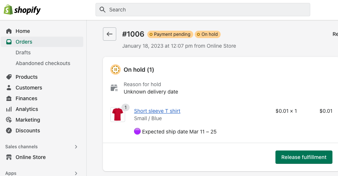The image size is (338, 176).
Task: Click the Shopify logo
Action: click(22, 10)
